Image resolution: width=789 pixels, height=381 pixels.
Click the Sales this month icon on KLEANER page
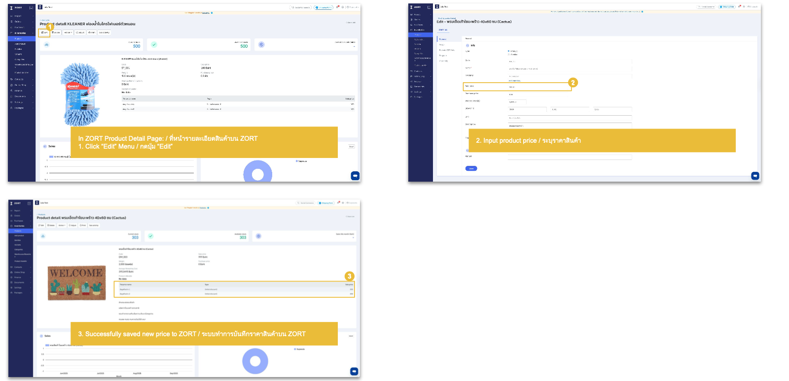tap(261, 45)
